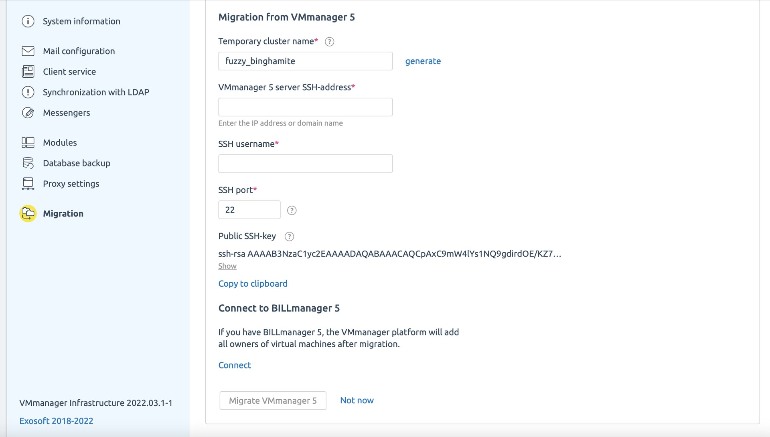The height and width of the screenshot is (437, 770).
Task: Choose Not now to skip migration
Action: pos(357,401)
